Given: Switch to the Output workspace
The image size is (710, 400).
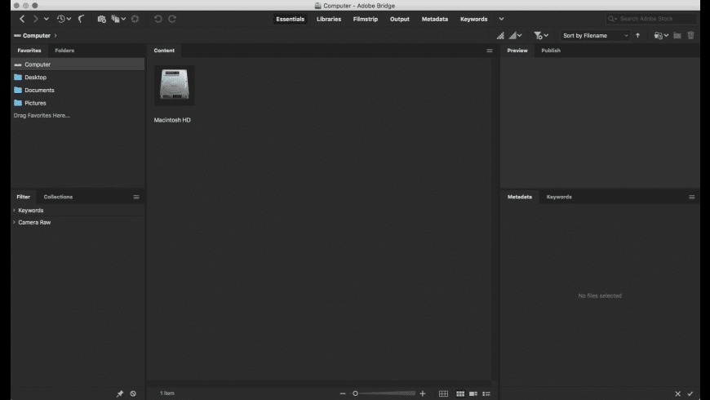Looking at the screenshot, I should click(399, 19).
